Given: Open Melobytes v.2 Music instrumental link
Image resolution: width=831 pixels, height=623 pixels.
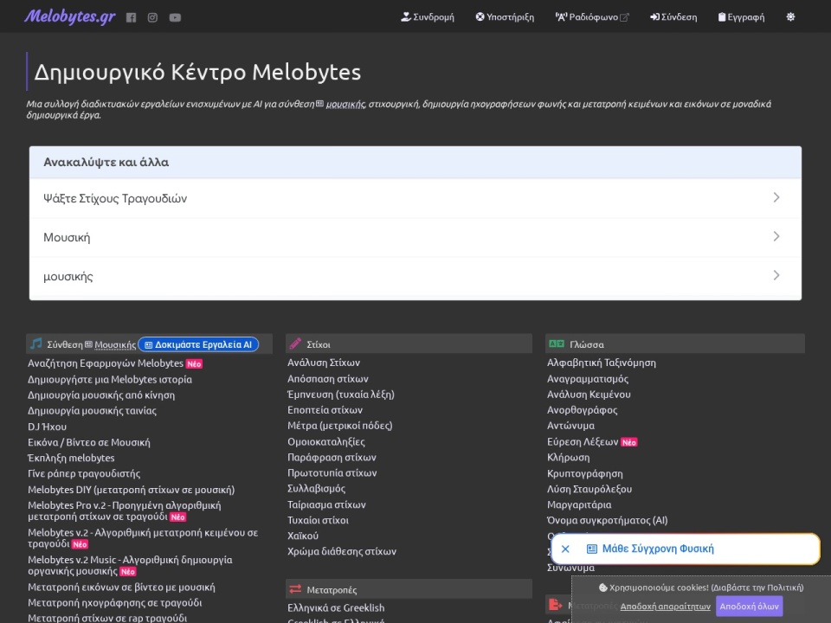Looking at the screenshot, I should pos(130,565).
